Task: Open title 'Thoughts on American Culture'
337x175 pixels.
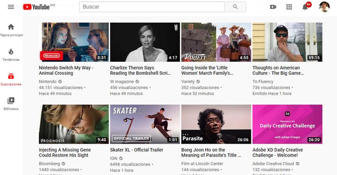Action: point(278,70)
